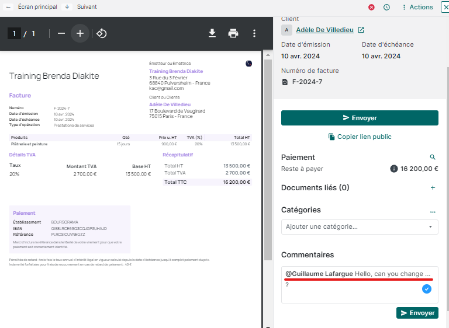449x328 pixels.
Task: Print the invoice document
Action: click(233, 33)
